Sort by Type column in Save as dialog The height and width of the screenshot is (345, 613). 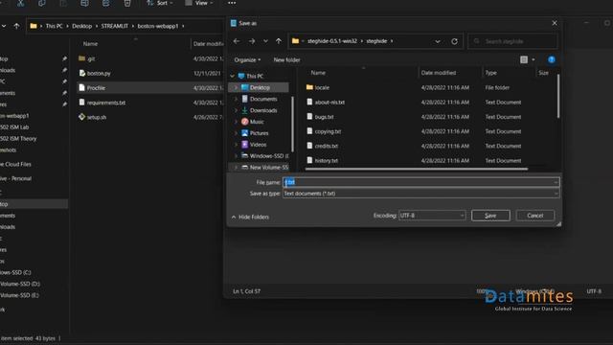[490, 73]
